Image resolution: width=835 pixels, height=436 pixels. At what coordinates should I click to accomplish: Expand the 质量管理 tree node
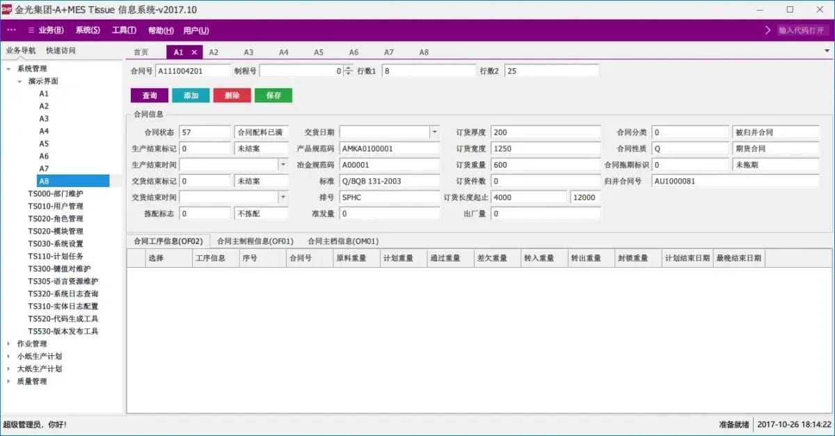click(8, 382)
